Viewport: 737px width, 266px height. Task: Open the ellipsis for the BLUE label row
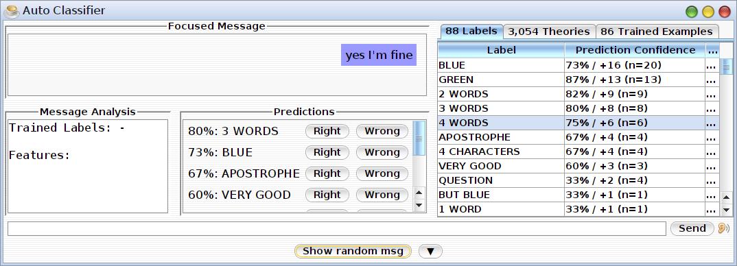pos(712,65)
